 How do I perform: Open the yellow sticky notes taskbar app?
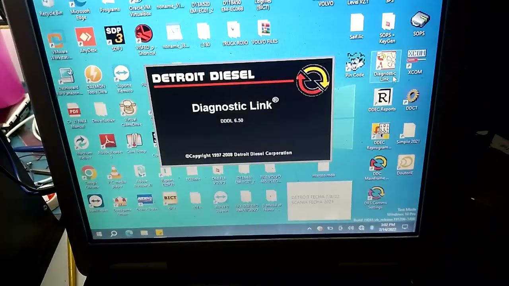[159, 233]
